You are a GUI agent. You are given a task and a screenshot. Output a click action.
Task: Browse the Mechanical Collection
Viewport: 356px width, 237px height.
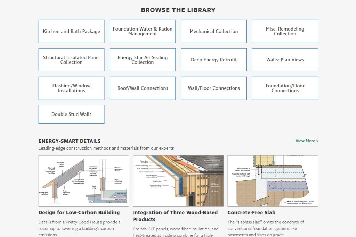click(x=214, y=31)
